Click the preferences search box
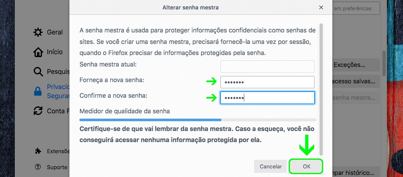 [356, 8]
